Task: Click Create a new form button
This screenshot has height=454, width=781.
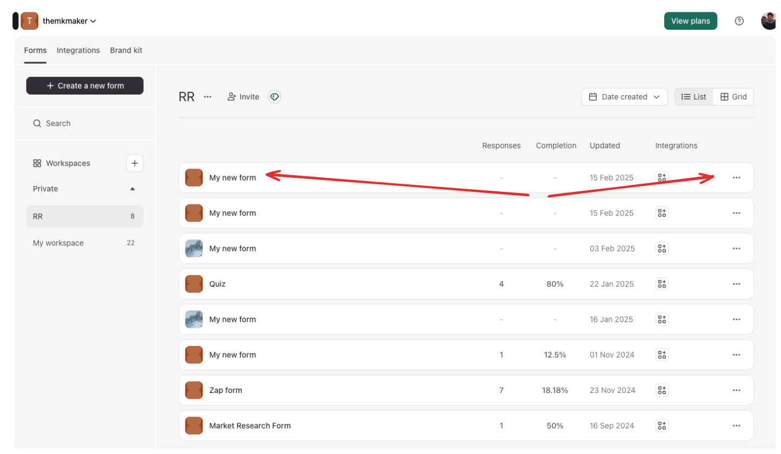Action: coord(85,86)
